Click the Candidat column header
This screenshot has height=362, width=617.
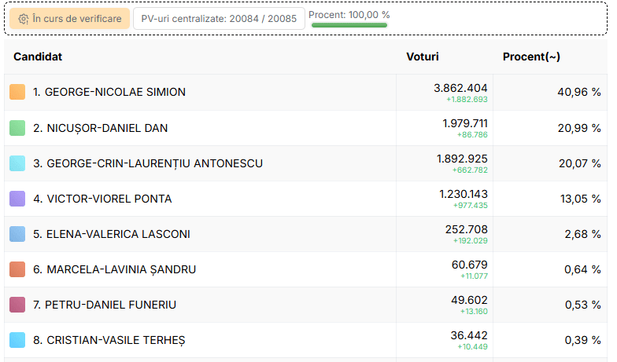click(x=38, y=57)
